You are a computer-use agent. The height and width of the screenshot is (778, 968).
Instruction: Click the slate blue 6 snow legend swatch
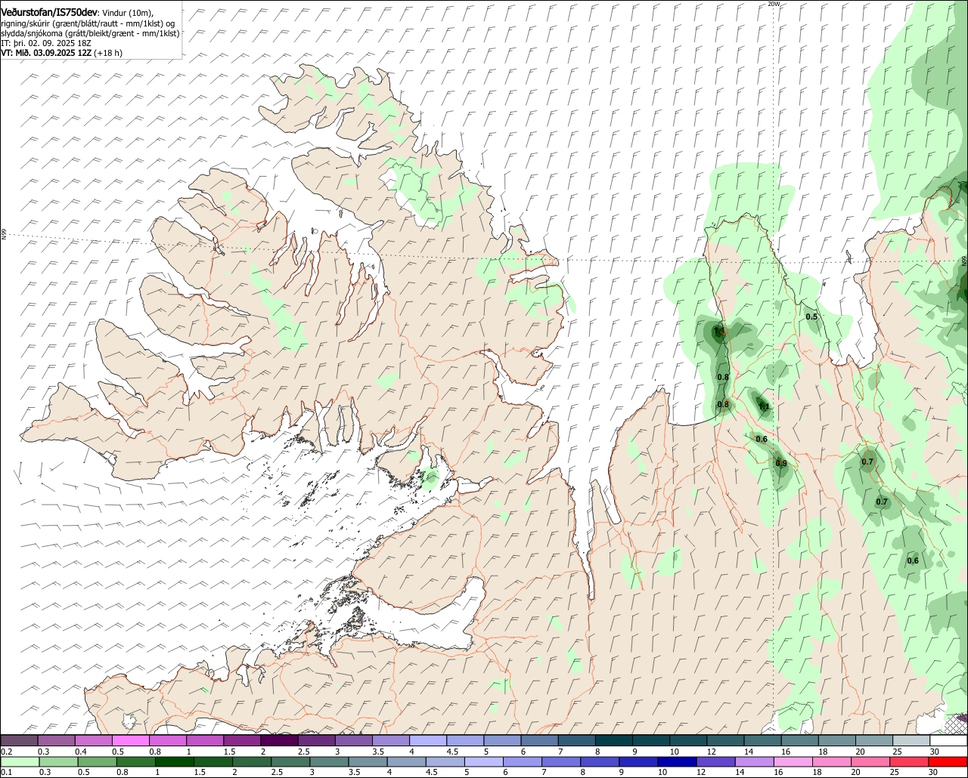(x=539, y=741)
